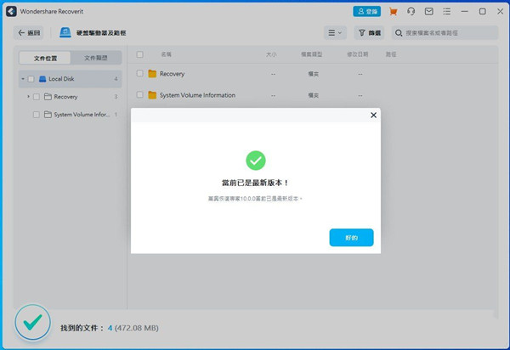Image resolution: width=510 pixels, height=350 pixels.
Task: Tick the select-all header checkbox
Action: pyautogui.click(x=140, y=54)
